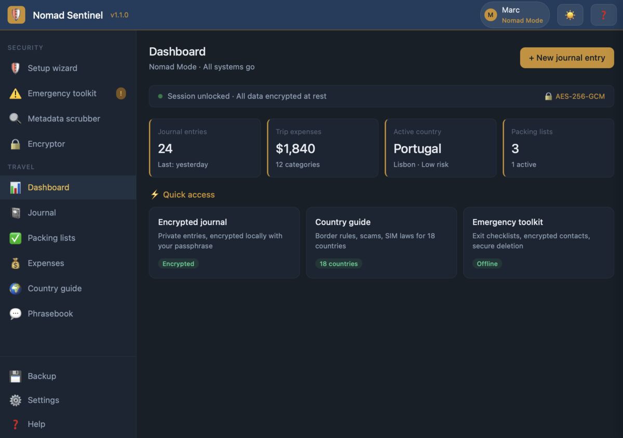The height and width of the screenshot is (438, 623).
Task: Click the Last: yesterday text
Action: tap(183, 165)
